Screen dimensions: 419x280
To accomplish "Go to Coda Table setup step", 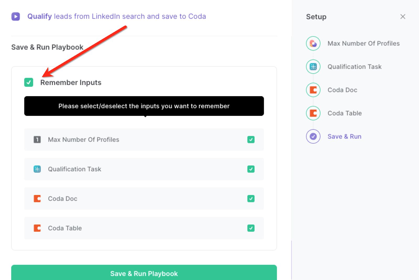I will click(345, 113).
